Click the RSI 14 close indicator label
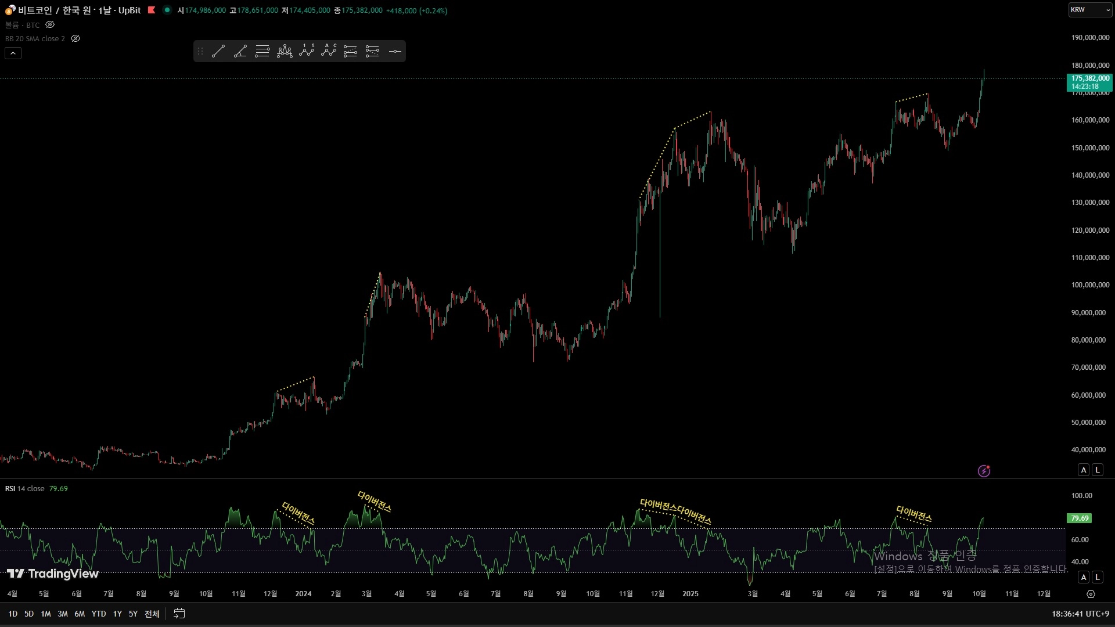The width and height of the screenshot is (1115, 627). (x=25, y=489)
